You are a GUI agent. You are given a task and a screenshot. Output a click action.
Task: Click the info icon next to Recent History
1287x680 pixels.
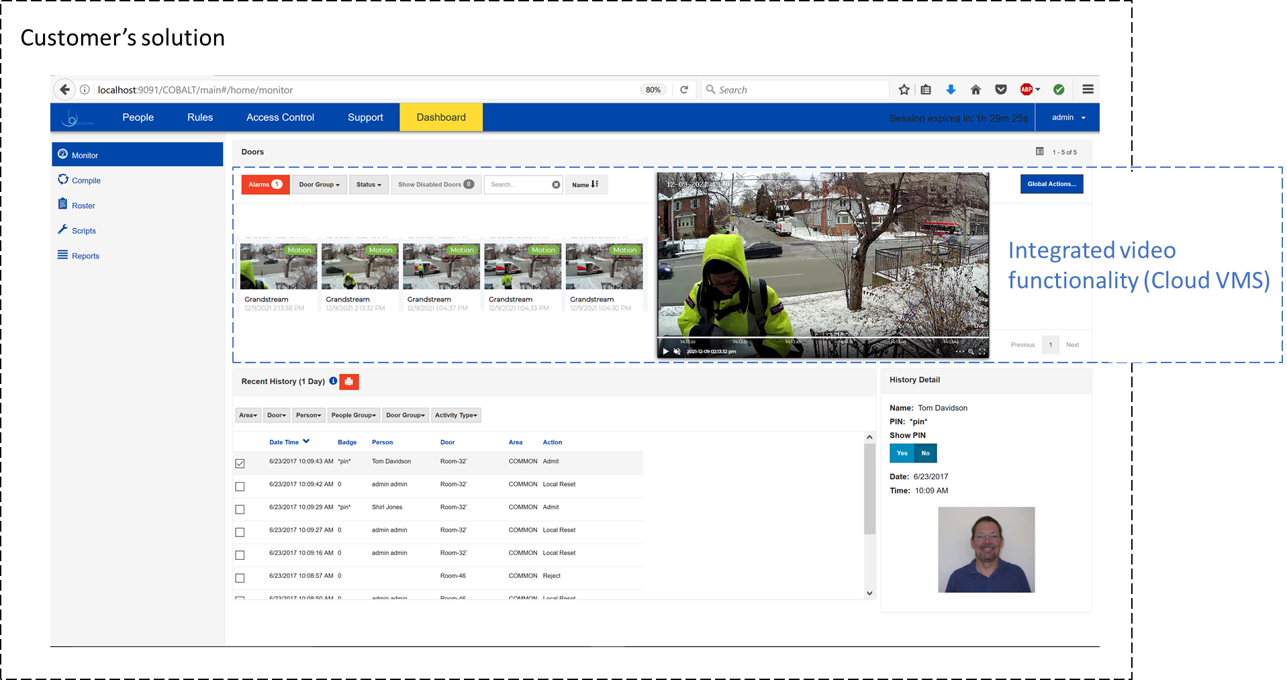[x=333, y=381]
